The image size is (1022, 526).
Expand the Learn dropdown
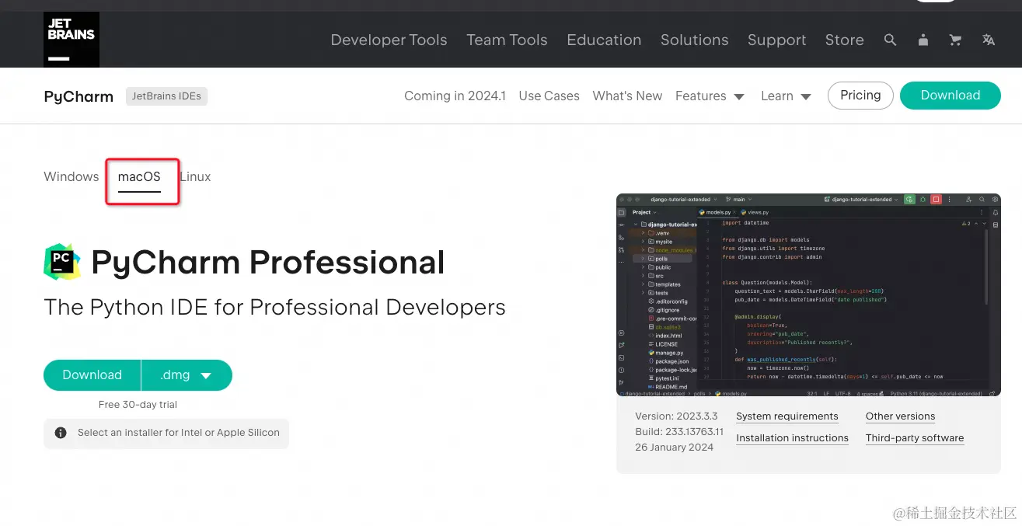tap(786, 96)
